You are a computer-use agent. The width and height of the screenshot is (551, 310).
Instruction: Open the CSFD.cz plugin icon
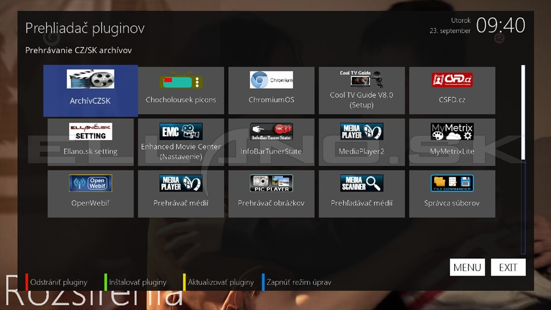pyautogui.click(x=452, y=80)
